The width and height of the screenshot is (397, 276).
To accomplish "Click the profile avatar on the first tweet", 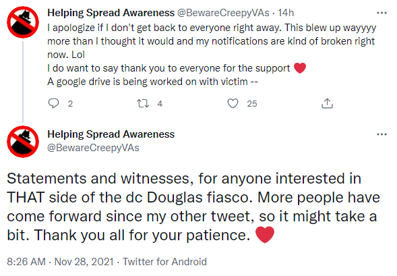I will click(23, 22).
